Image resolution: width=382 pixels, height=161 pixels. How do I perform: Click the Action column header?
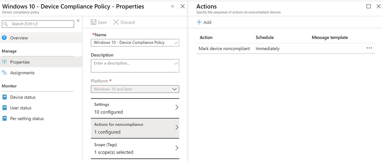[206, 37]
